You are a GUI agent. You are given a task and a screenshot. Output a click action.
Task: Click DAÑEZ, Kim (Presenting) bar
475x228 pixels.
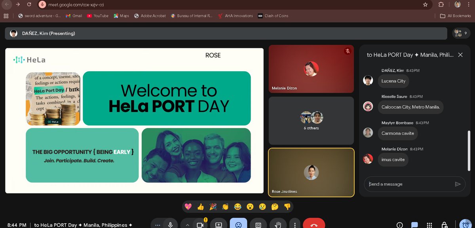tap(226, 33)
